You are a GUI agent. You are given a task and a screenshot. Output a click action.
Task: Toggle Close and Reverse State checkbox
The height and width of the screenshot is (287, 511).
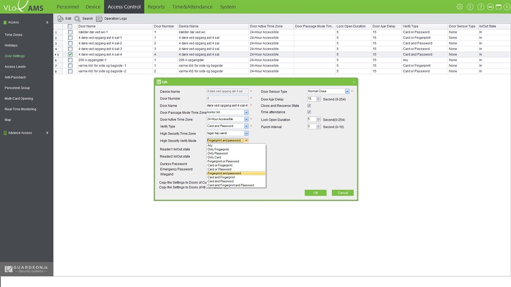tap(309, 106)
